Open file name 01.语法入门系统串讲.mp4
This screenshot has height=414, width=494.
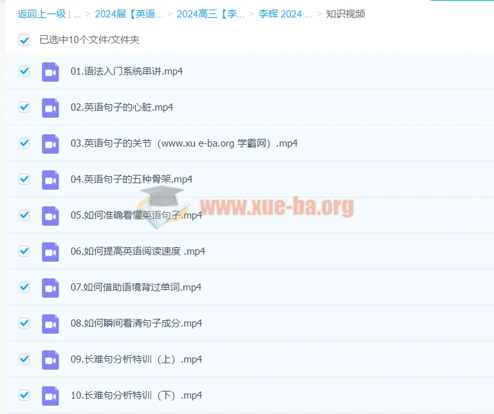(127, 71)
